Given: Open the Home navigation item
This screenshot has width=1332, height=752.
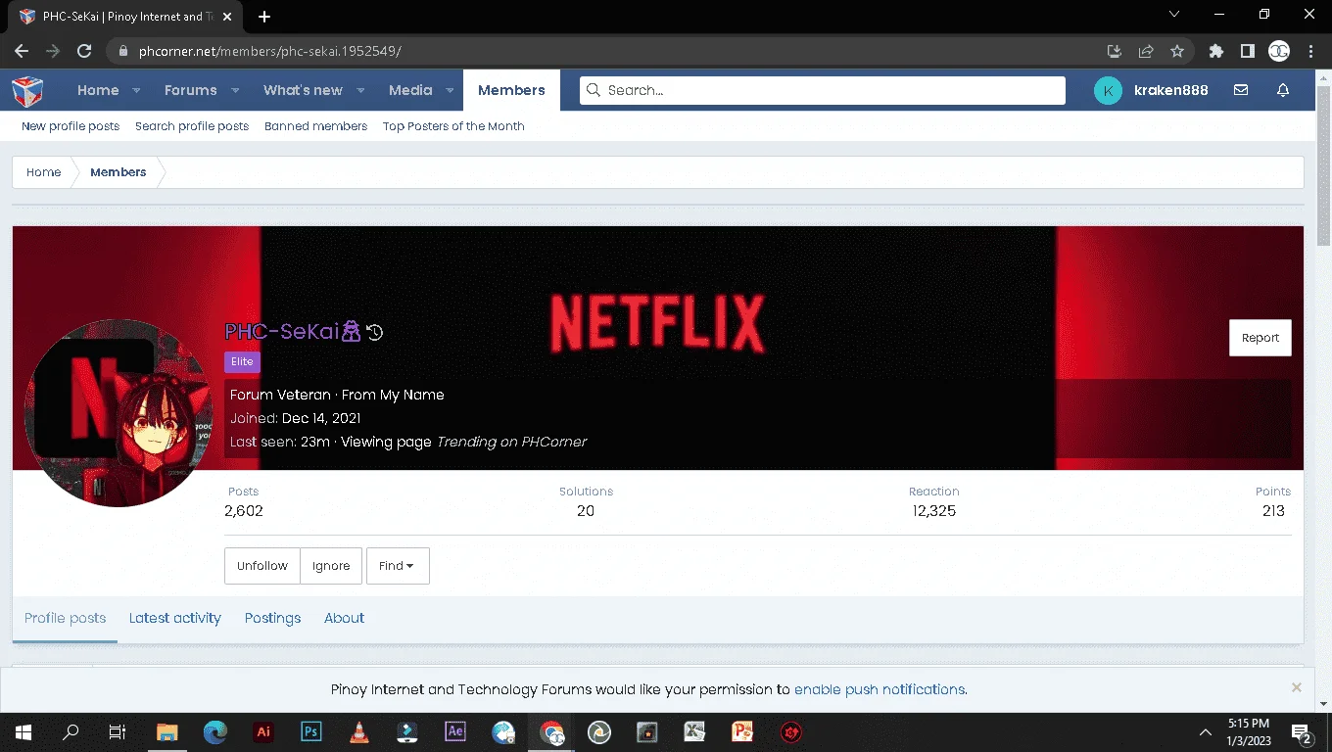Looking at the screenshot, I should (98, 90).
